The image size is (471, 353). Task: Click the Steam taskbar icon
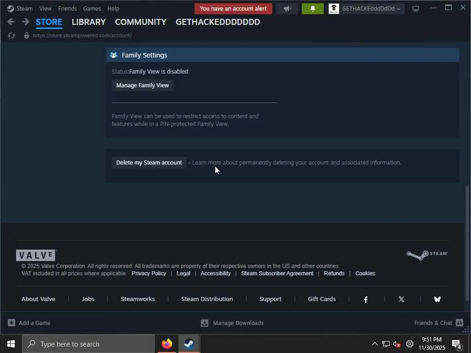189,344
